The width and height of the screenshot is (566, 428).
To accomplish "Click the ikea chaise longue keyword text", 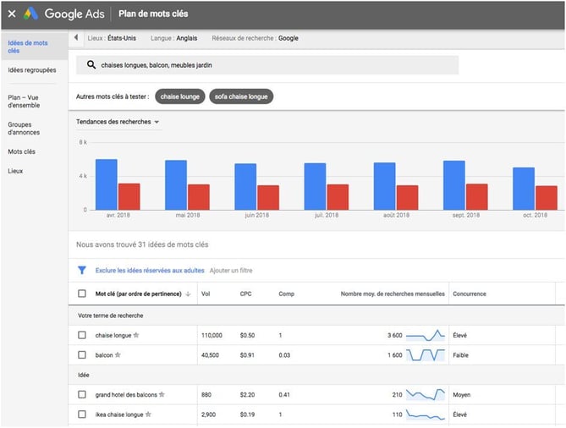I will click(119, 414).
